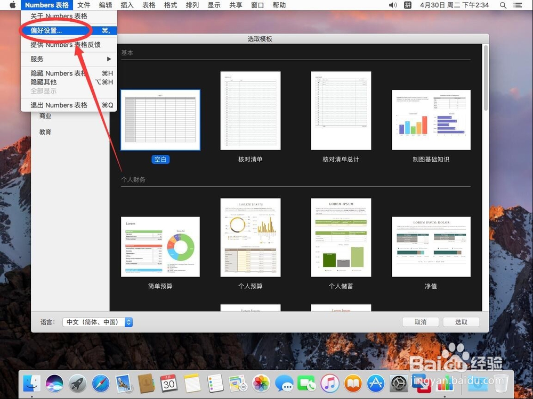Viewport: 533px width, 399px height.
Task: Open the 格式 menu
Action: pyautogui.click(x=171, y=5)
